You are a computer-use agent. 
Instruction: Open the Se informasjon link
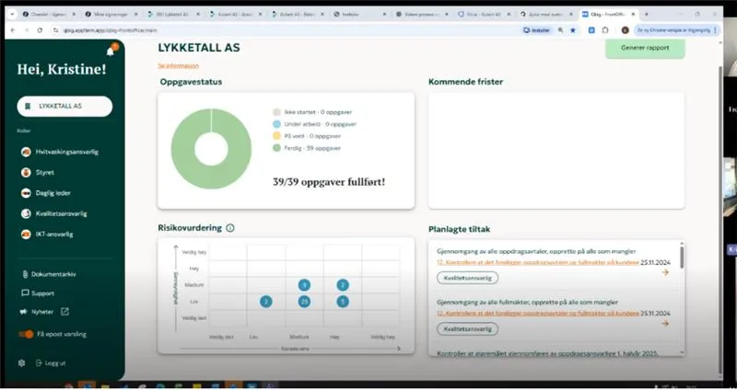(178, 66)
